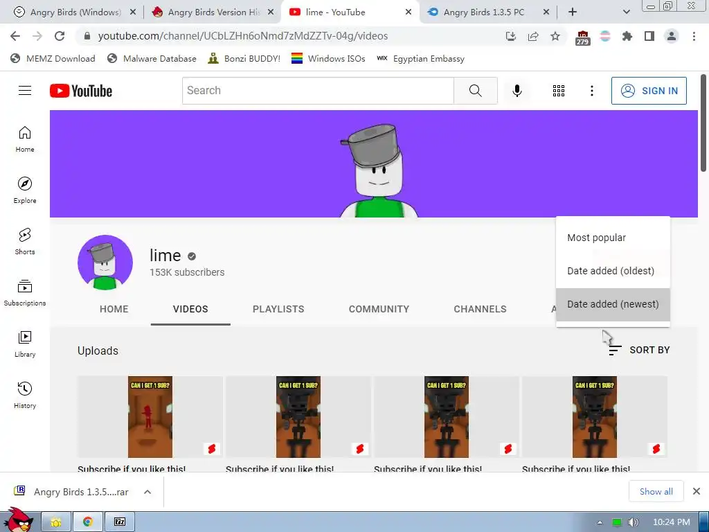Click the YouTube search input field
The image size is (709, 532).
tap(318, 91)
